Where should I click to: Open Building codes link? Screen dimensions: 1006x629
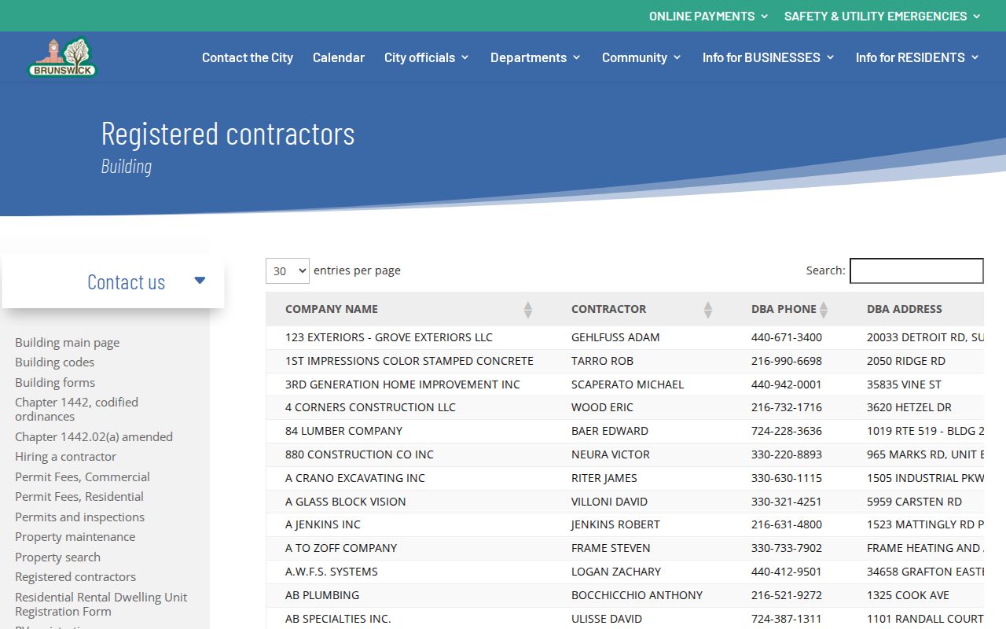pos(54,362)
